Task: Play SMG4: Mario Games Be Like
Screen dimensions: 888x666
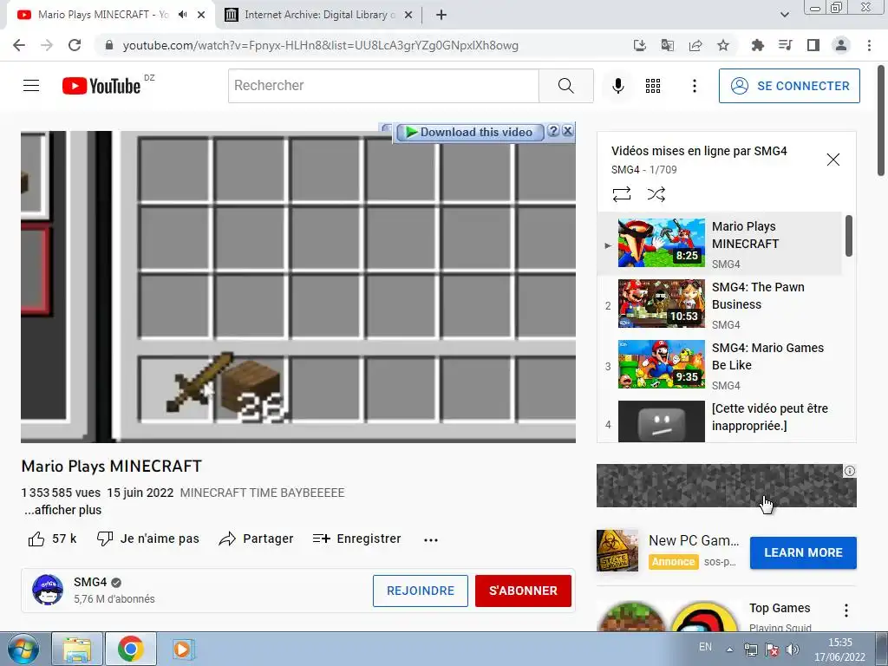Action: (x=719, y=365)
